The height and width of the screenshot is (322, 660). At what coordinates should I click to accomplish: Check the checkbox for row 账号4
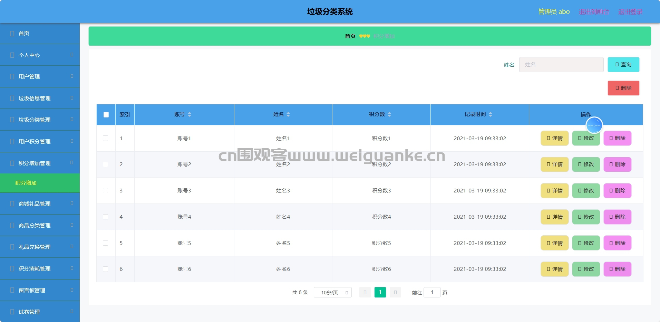[x=106, y=217]
